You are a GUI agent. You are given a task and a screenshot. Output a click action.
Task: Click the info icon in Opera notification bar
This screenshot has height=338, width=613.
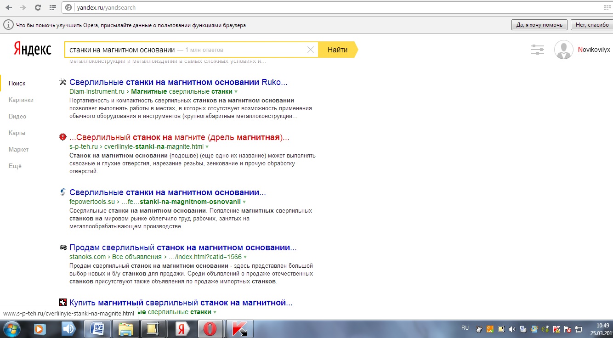coord(8,25)
